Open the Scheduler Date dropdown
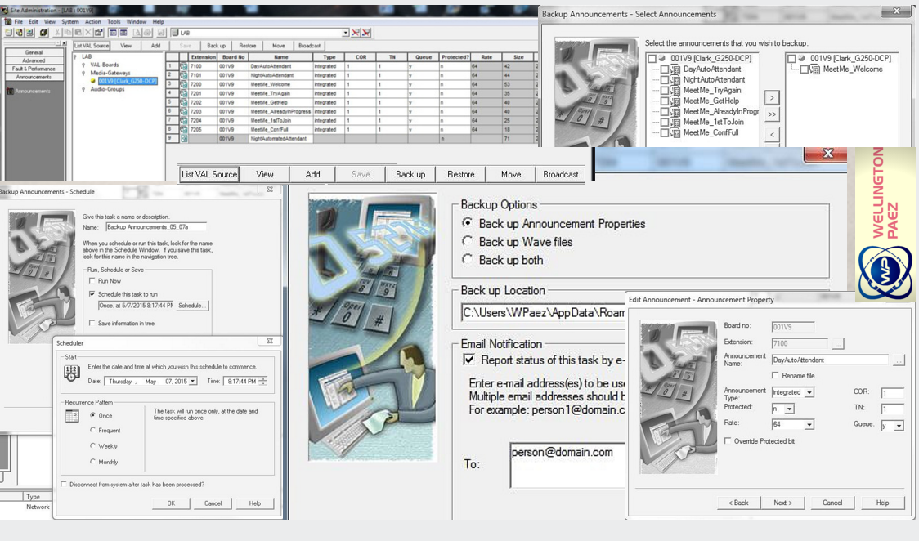The width and height of the screenshot is (919, 541). [x=194, y=381]
